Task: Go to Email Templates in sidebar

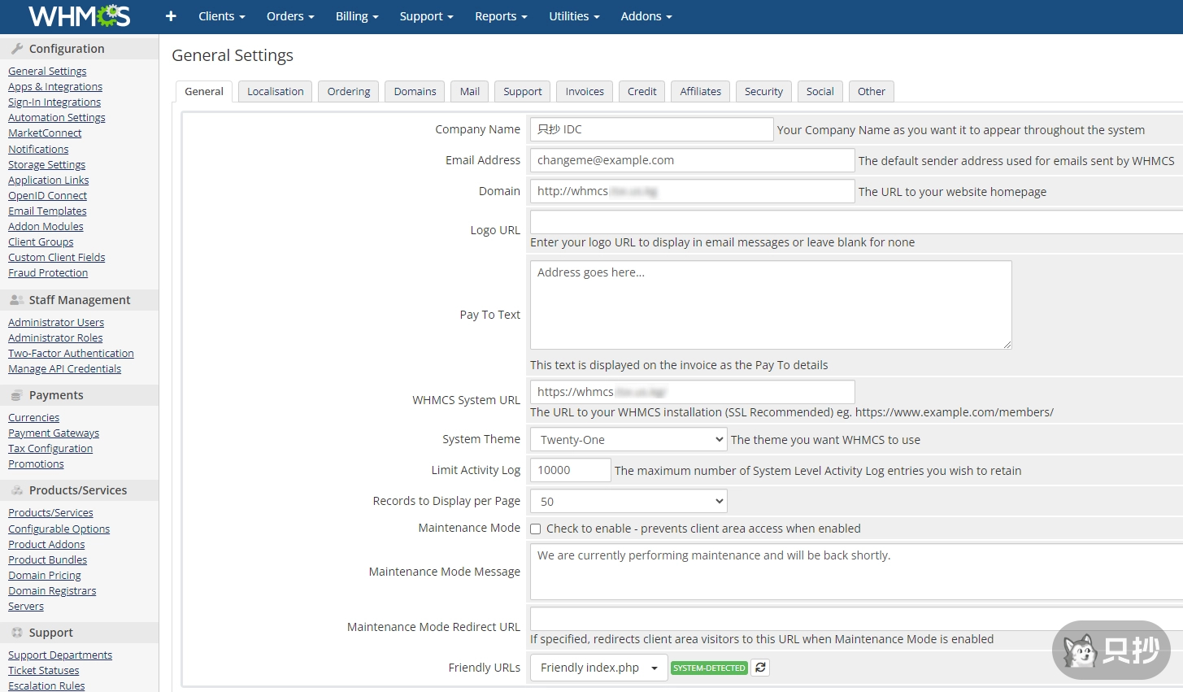Action: click(x=47, y=211)
